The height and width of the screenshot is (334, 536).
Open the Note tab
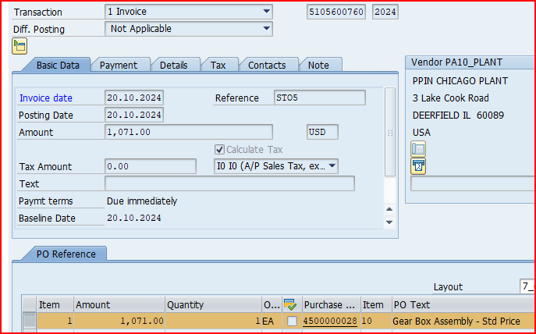pyautogui.click(x=318, y=66)
